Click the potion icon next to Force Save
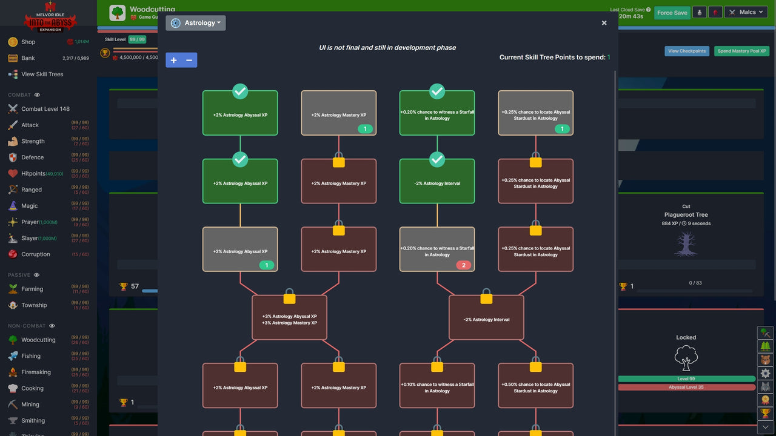The width and height of the screenshot is (776, 436). coord(699,12)
